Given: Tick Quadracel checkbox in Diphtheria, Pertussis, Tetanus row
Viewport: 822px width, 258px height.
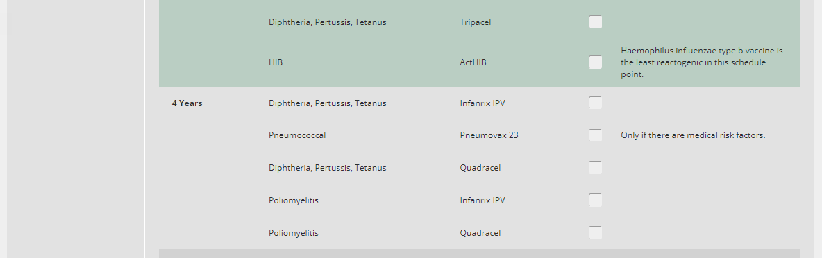Looking at the screenshot, I should tap(595, 168).
